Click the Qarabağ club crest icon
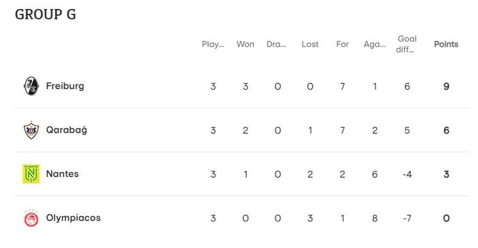This screenshot has width=478, height=248. tap(31, 130)
